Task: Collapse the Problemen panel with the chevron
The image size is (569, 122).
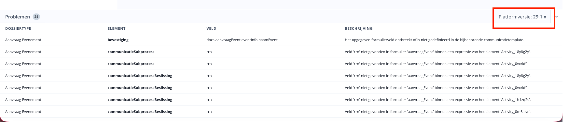Action: click(556, 17)
